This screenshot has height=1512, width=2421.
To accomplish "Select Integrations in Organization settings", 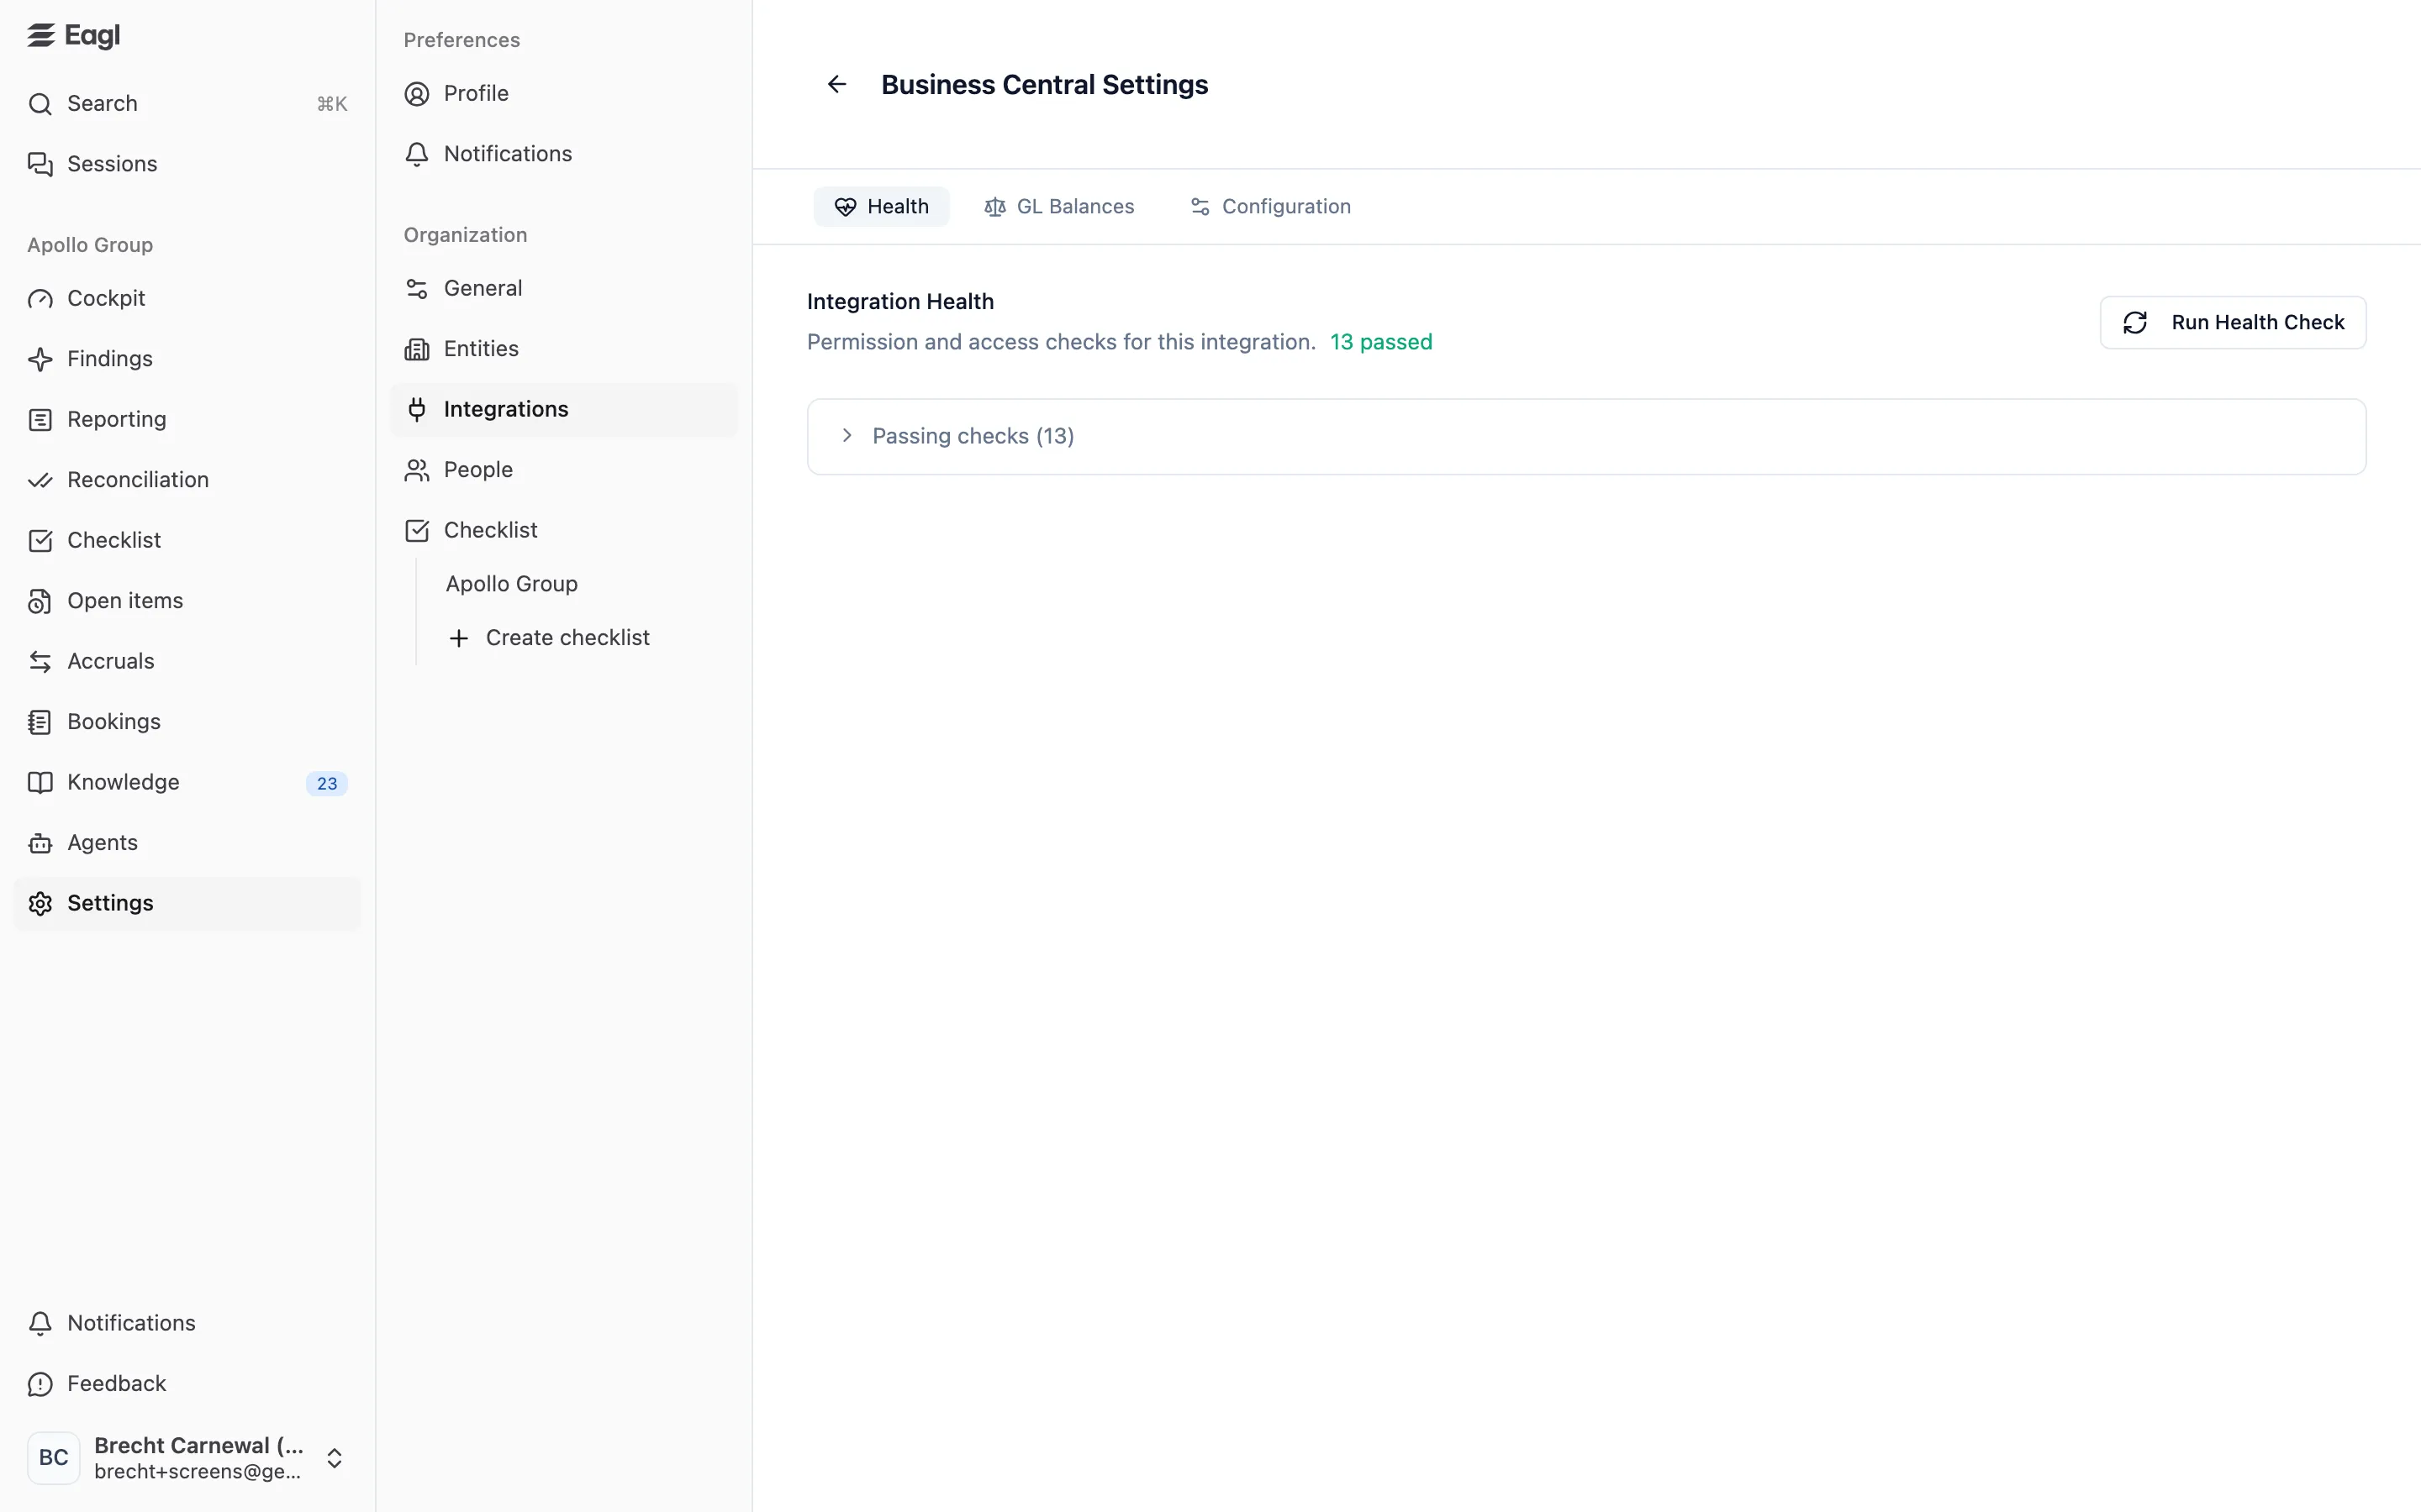I will click(x=563, y=410).
